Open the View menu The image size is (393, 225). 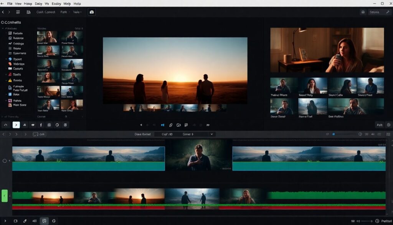click(18, 3)
